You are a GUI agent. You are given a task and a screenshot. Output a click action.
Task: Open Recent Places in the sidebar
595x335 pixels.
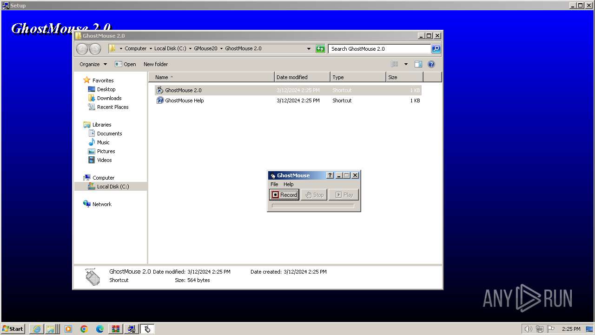click(112, 107)
